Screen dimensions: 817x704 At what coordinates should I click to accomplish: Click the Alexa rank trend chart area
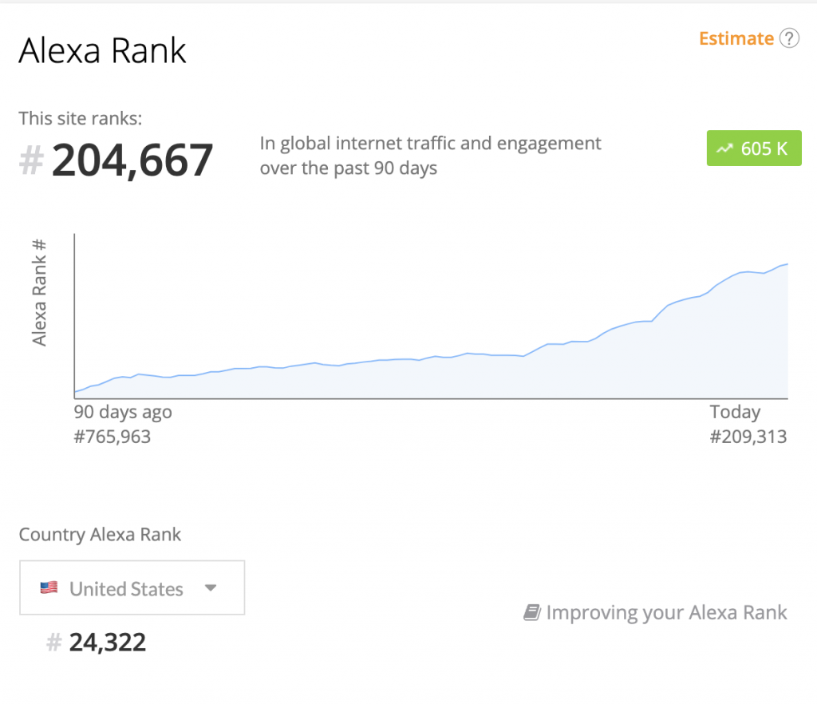[431, 316]
